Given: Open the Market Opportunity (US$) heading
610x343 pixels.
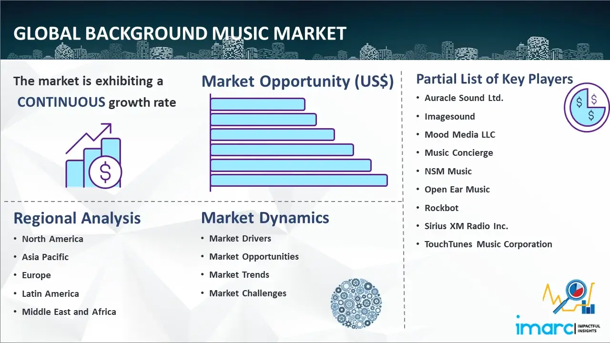Looking at the screenshot, I should point(297,81).
